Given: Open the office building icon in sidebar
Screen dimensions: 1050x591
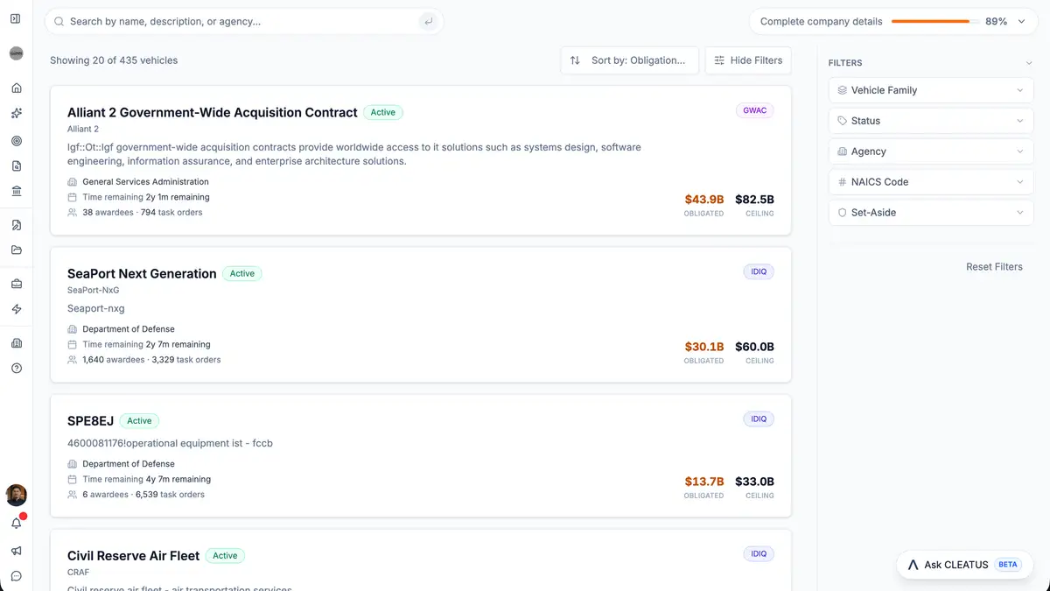Looking at the screenshot, I should click(16, 343).
